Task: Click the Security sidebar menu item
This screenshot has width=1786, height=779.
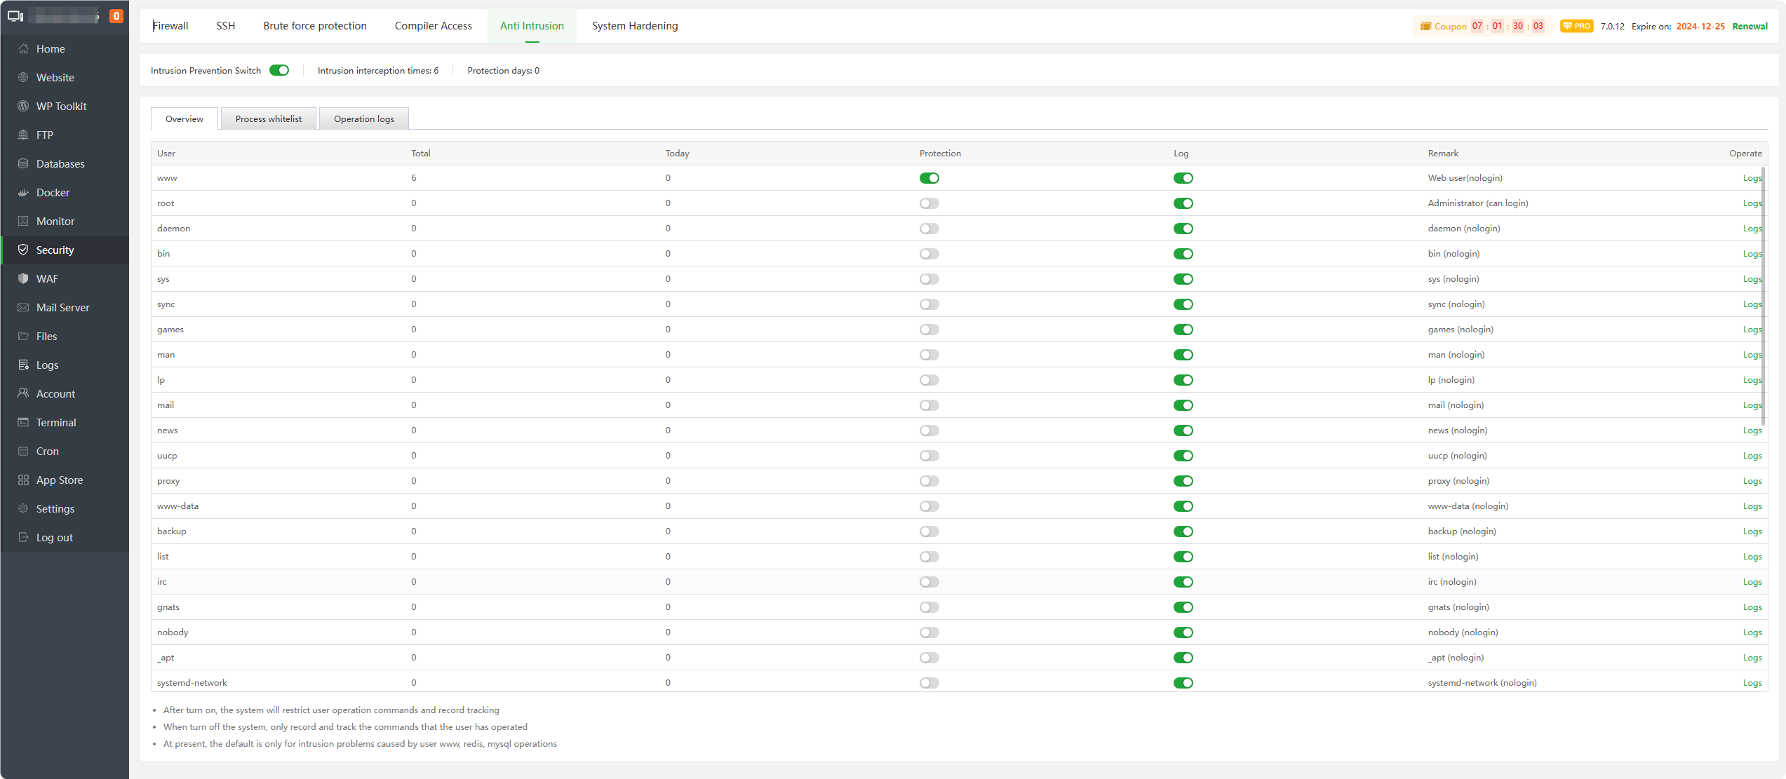Action: point(65,250)
